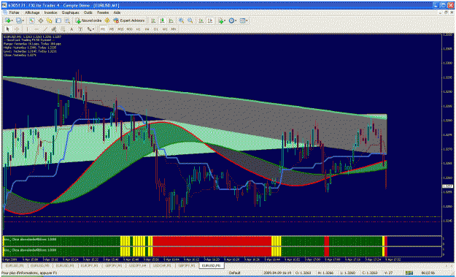Switch to the D1 timeframe

156,29
